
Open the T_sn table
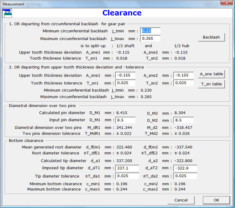coord(211,84)
